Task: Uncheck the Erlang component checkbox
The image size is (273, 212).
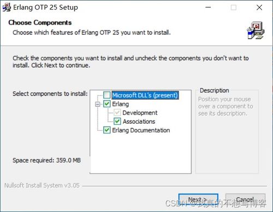Action: pos(107,104)
